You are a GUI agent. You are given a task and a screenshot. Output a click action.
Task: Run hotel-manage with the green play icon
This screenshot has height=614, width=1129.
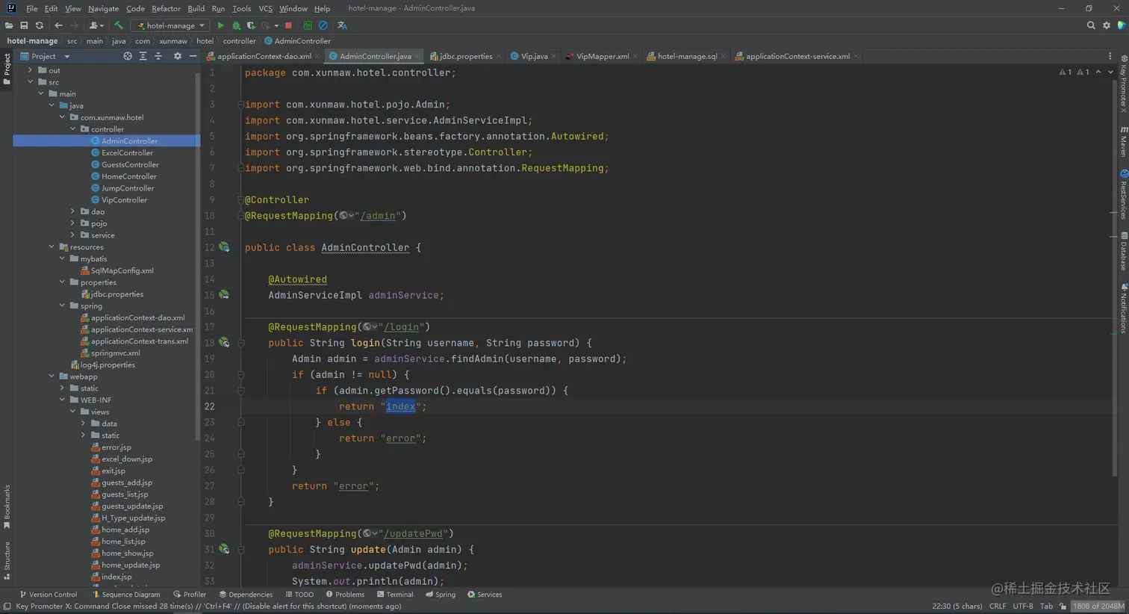point(220,25)
